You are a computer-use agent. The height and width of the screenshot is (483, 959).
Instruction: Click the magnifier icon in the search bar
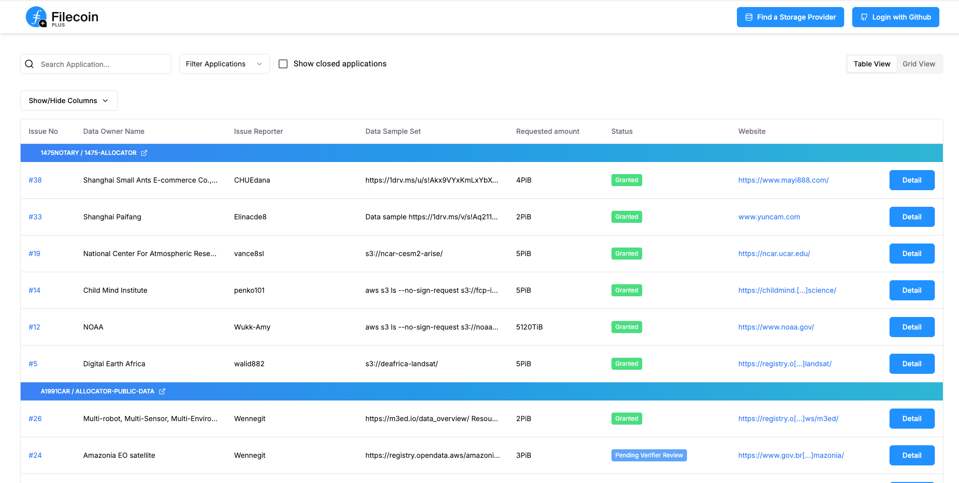click(29, 64)
